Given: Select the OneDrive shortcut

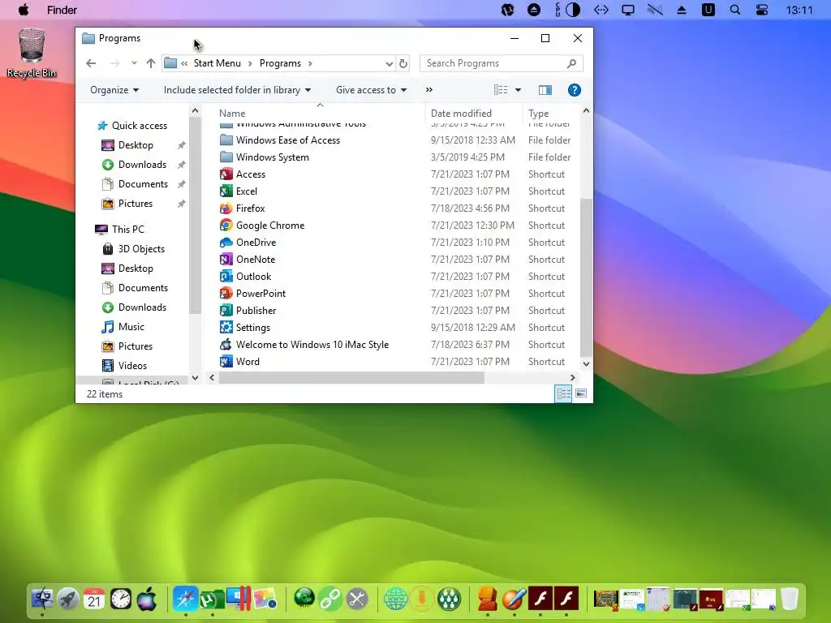Looking at the screenshot, I should pyautogui.click(x=256, y=242).
